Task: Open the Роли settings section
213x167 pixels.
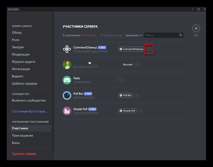Action: [16, 40]
